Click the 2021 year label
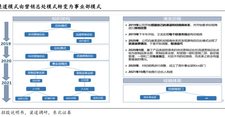 click(6, 83)
